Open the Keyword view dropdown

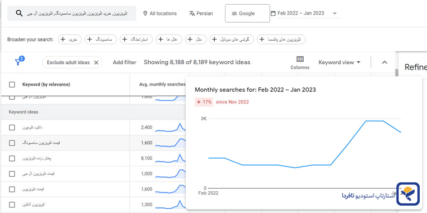point(339,62)
